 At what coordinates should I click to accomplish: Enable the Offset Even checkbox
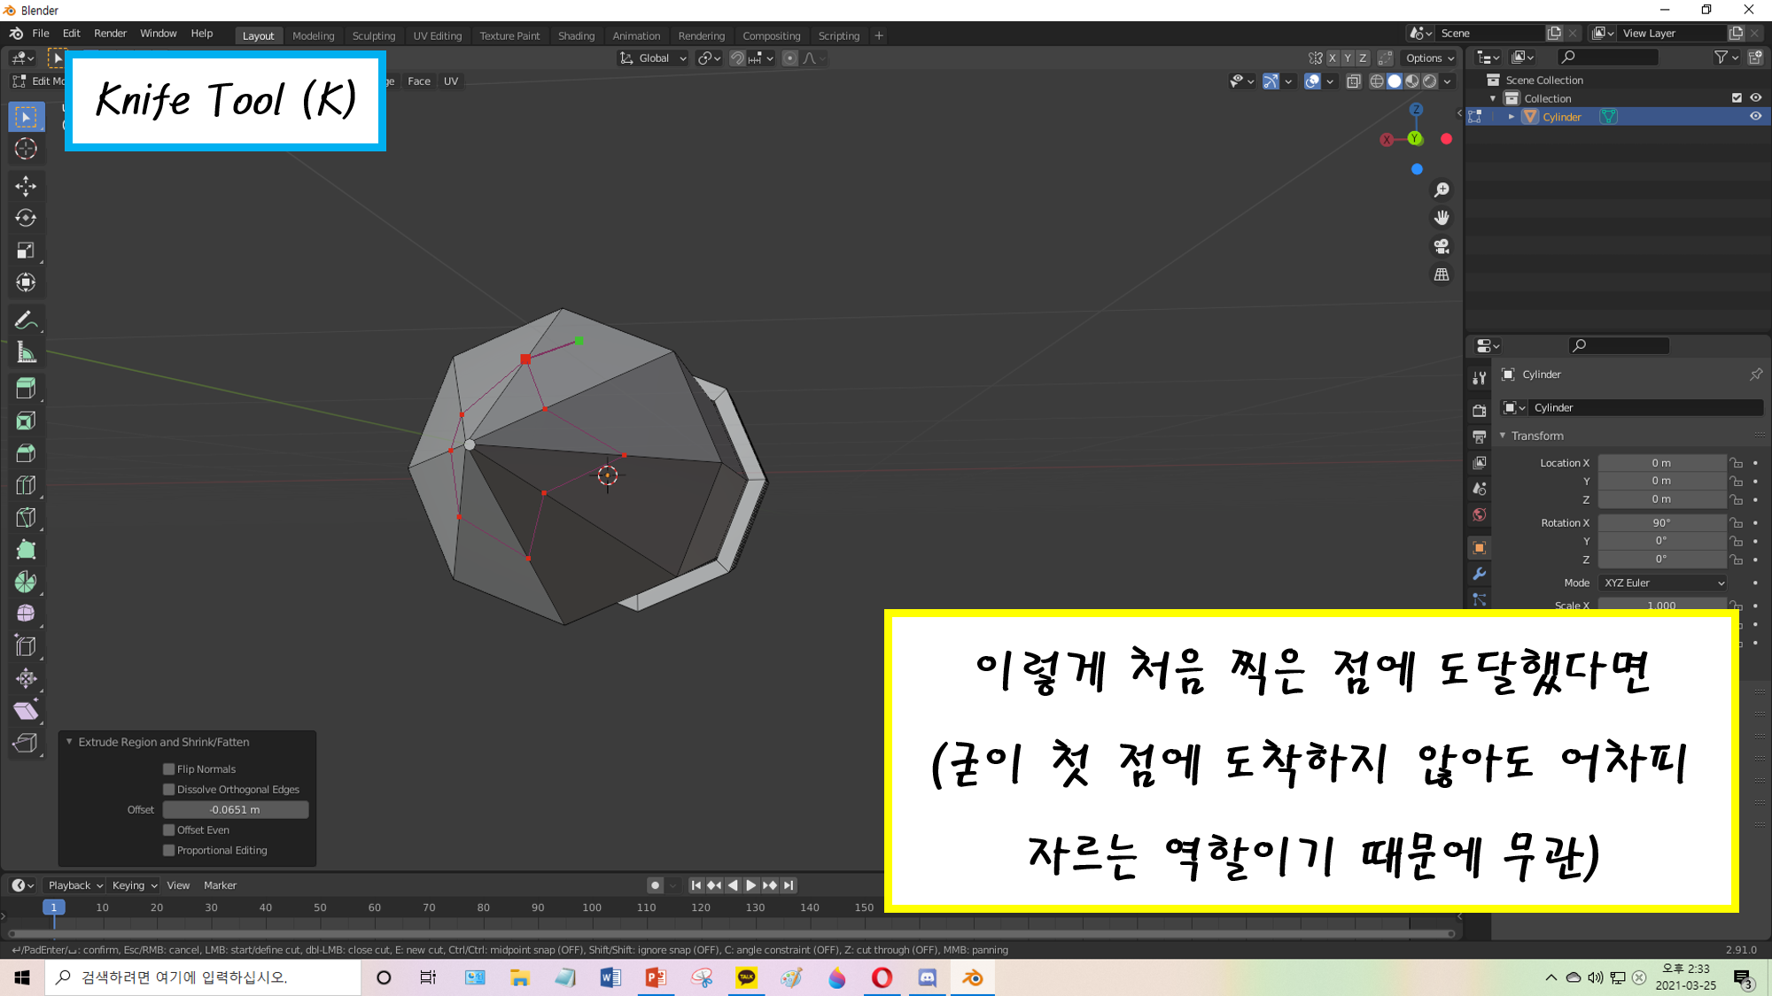click(x=169, y=830)
